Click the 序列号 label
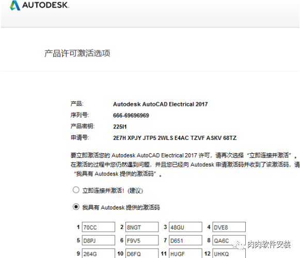 click(x=80, y=115)
